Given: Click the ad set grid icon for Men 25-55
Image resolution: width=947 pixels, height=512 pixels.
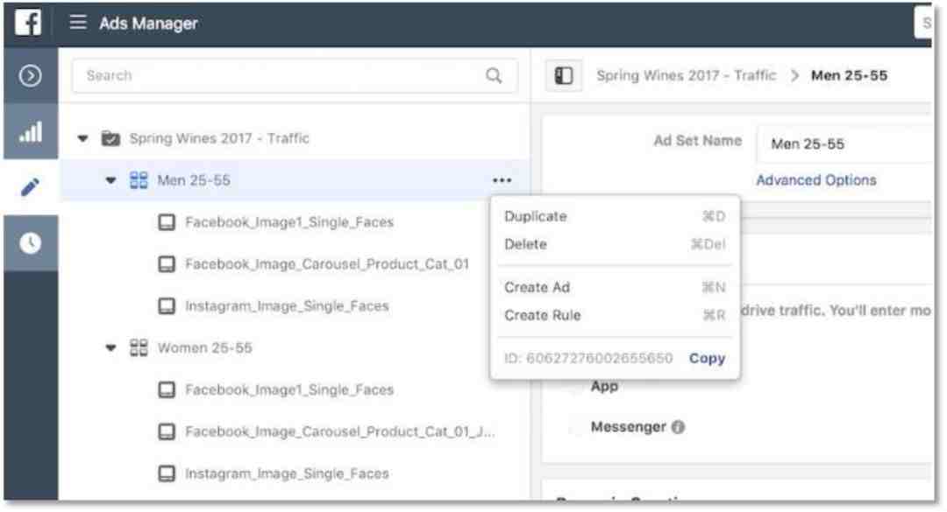Looking at the screenshot, I should pyautogui.click(x=139, y=179).
